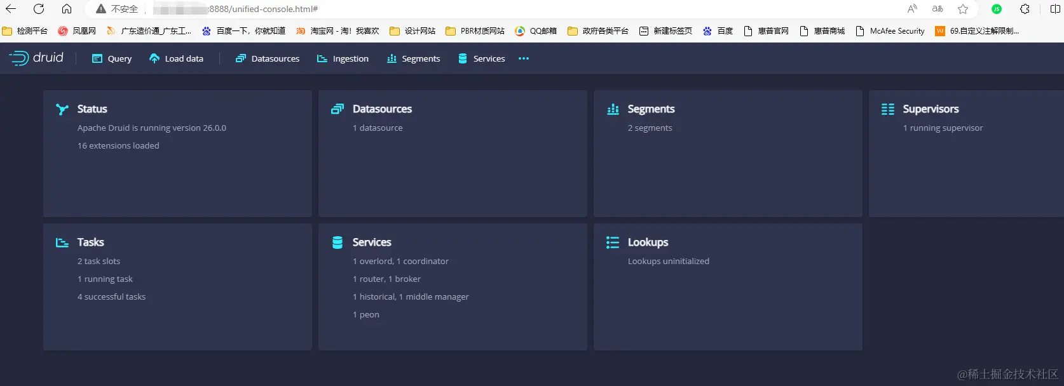1064x386 pixels.
Task: Click the Lookups card list icon
Action: coord(613,243)
